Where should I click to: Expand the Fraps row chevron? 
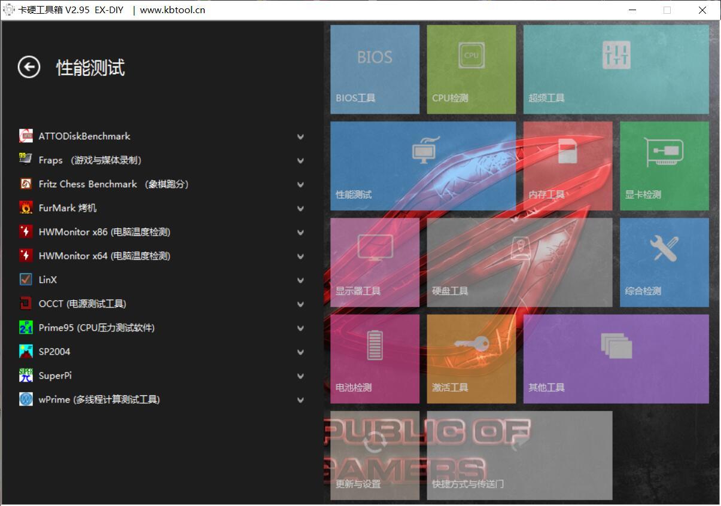(x=300, y=160)
